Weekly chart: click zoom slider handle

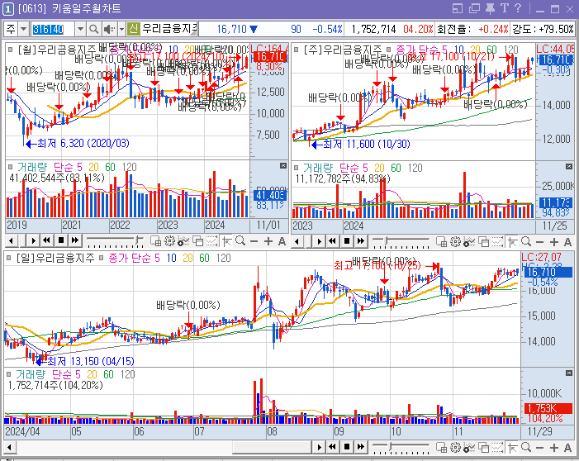coord(385,241)
